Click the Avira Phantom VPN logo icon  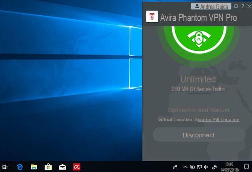152,16
